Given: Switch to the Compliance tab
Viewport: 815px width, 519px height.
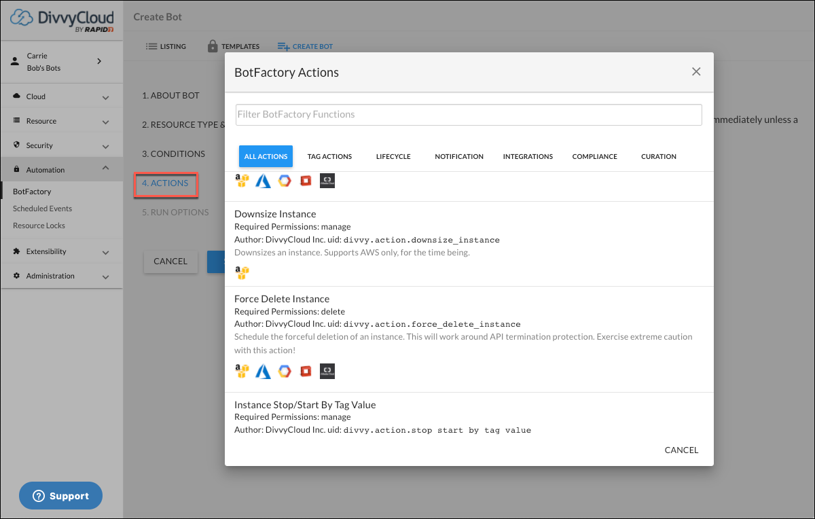Looking at the screenshot, I should (x=595, y=156).
